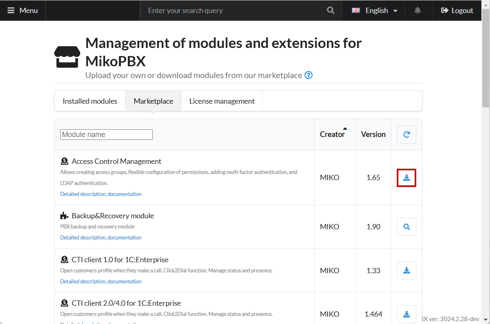The width and height of the screenshot is (490, 324).
Task: Download the Access Control Management module
Action: point(407,178)
